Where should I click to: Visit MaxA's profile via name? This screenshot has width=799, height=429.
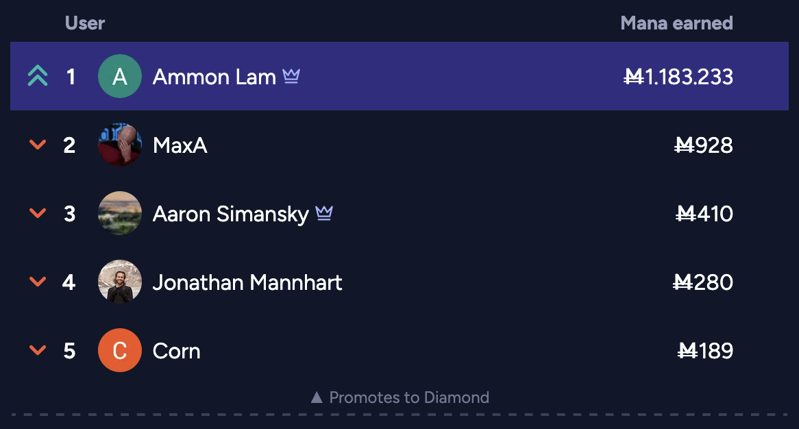pyautogui.click(x=180, y=145)
